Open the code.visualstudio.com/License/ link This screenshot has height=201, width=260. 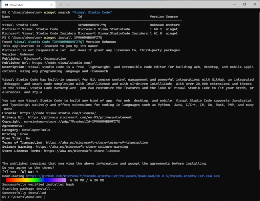click(x=58, y=113)
